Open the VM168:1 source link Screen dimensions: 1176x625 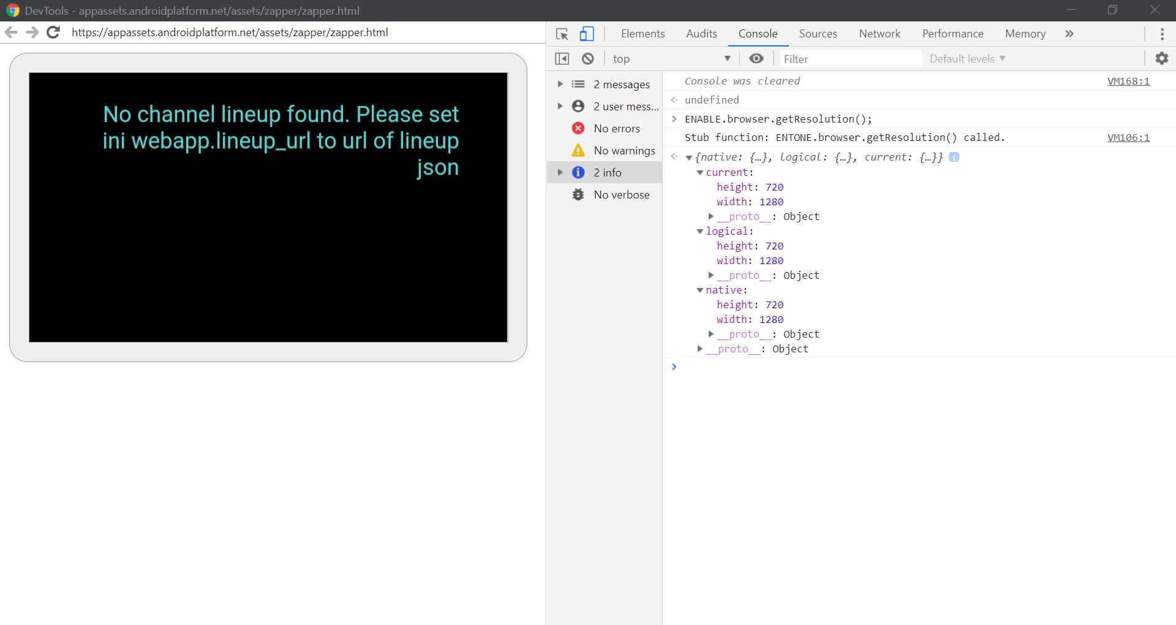(1128, 81)
